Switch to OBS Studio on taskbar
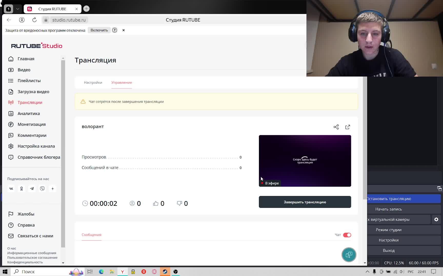 click(176, 272)
